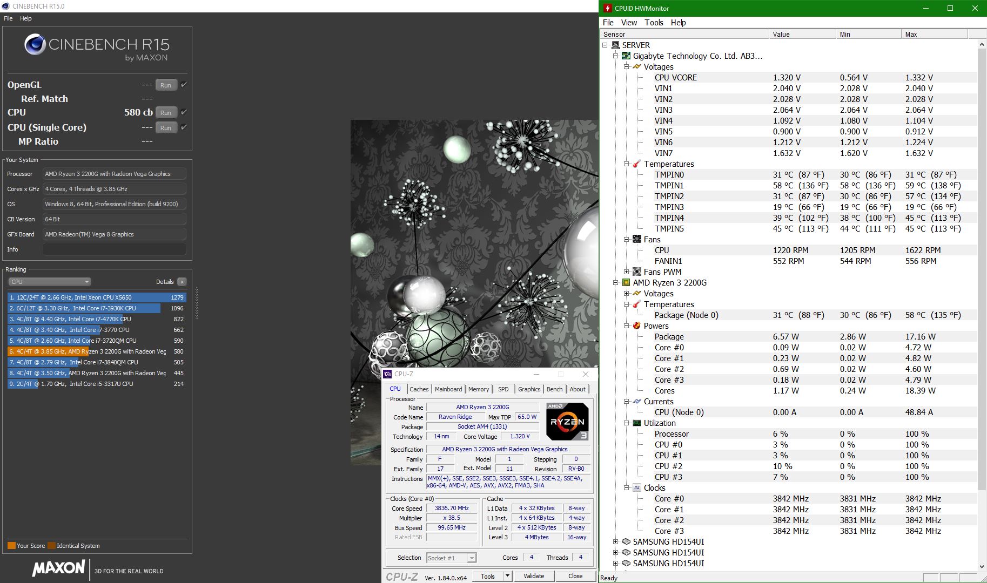Click the Fans icon in HWMonitor
The width and height of the screenshot is (987, 583).
click(x=637, y=240)
